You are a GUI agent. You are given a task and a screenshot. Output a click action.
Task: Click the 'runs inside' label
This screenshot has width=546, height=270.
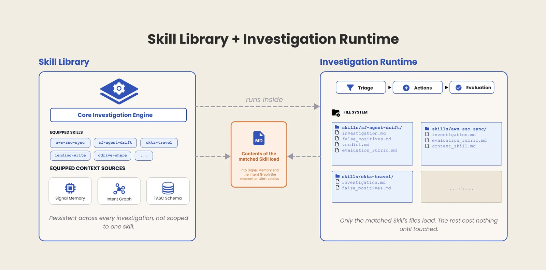[x=264, y=99]
